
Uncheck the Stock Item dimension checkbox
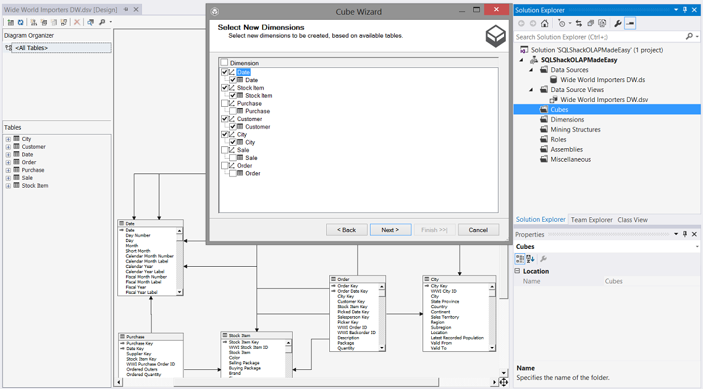tap(225, 88)
